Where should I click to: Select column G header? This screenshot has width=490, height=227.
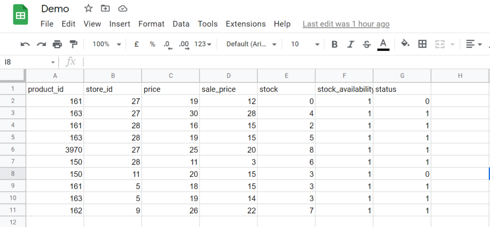pos(402,76)
